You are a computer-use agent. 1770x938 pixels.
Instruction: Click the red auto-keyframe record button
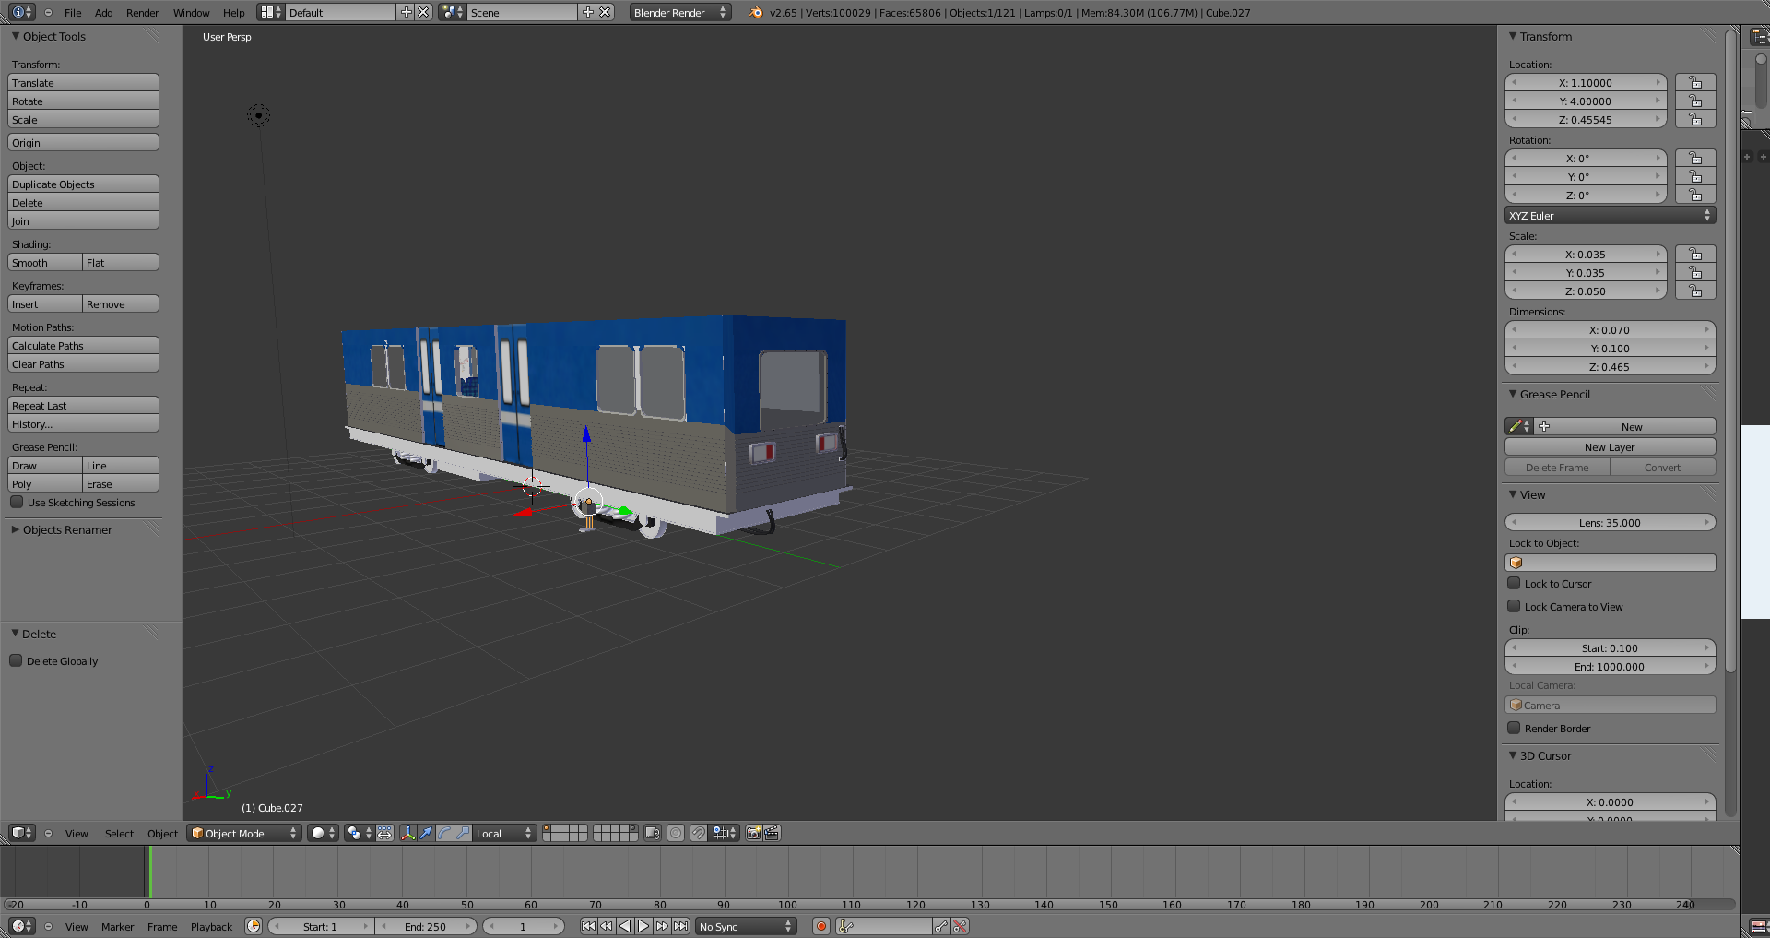point(820,926)
